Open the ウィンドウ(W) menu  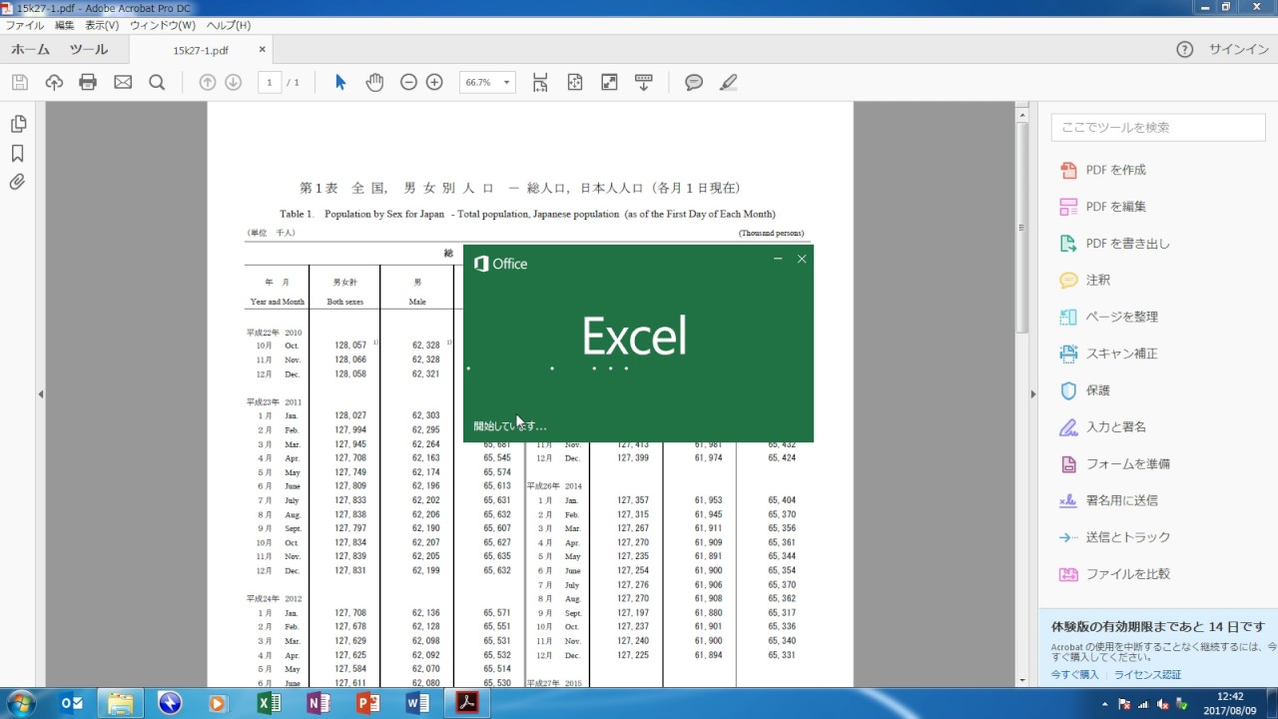coord(163,25)
